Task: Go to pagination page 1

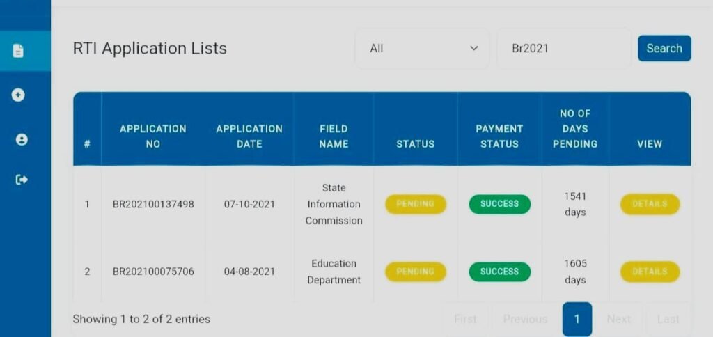Action: [x=577, y=319]
